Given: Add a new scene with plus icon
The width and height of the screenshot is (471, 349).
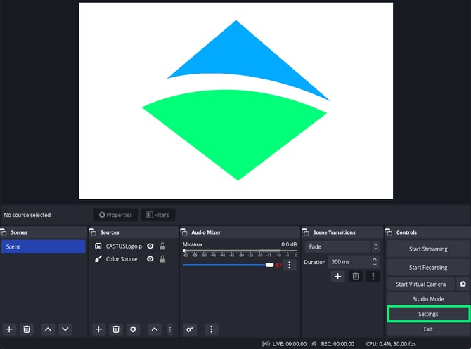Looking at the screenshot, I should point(9,329).
